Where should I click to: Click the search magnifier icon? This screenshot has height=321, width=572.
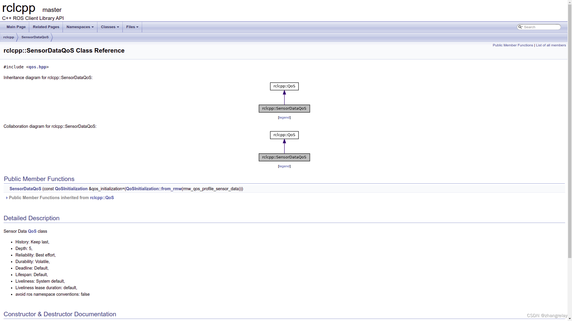click(x=520, y=27)
